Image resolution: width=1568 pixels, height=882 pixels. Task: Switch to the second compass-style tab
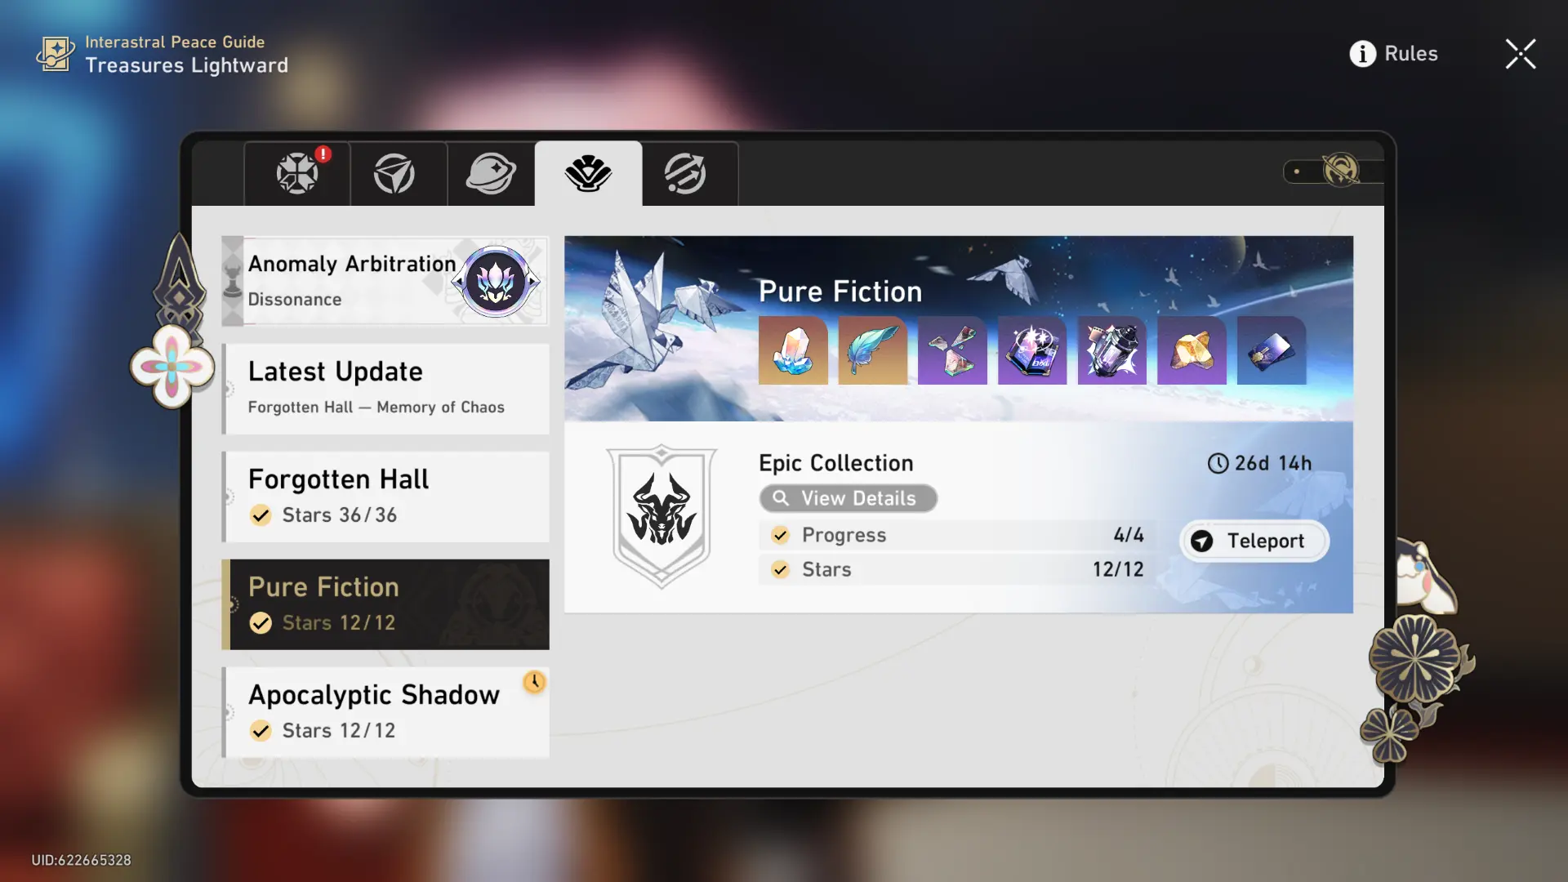coord(394,173)
